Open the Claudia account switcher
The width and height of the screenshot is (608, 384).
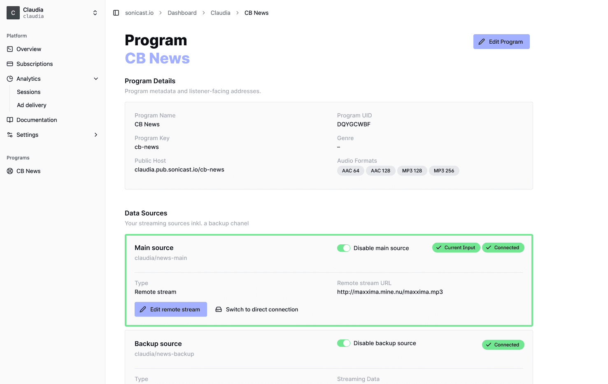click(x=53, y=13)
